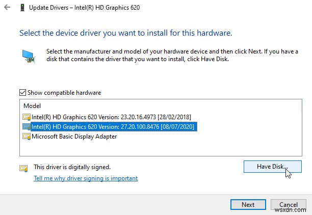Click the monitor hardware icon beside the instructions

coord(28,56)
